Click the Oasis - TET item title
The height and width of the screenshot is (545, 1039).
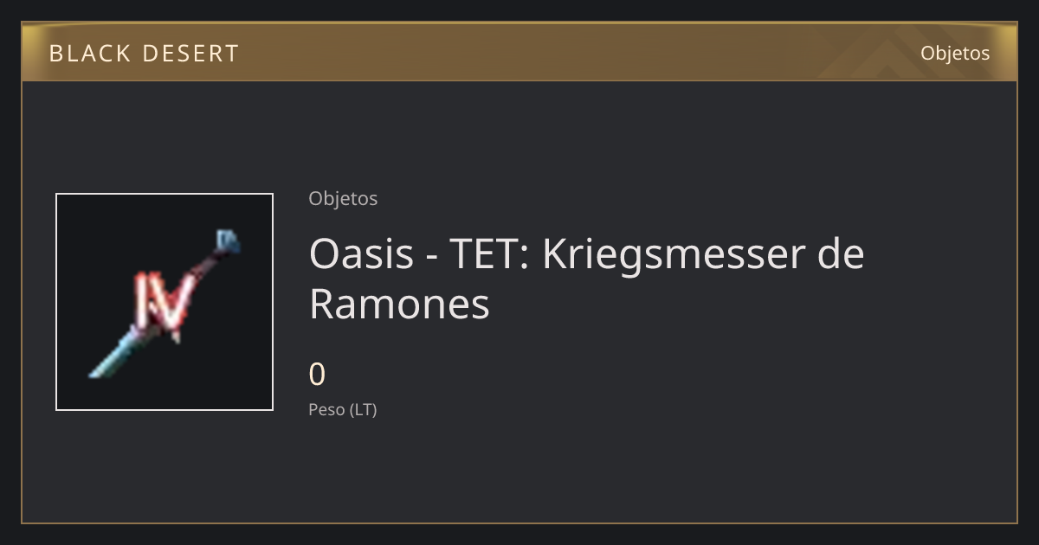(x=587, y=279)
